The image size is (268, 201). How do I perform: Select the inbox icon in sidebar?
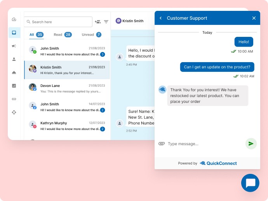coord(14,33)
